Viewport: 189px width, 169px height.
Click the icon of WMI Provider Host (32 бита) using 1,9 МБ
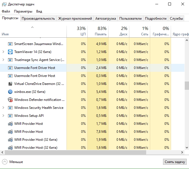10,140
